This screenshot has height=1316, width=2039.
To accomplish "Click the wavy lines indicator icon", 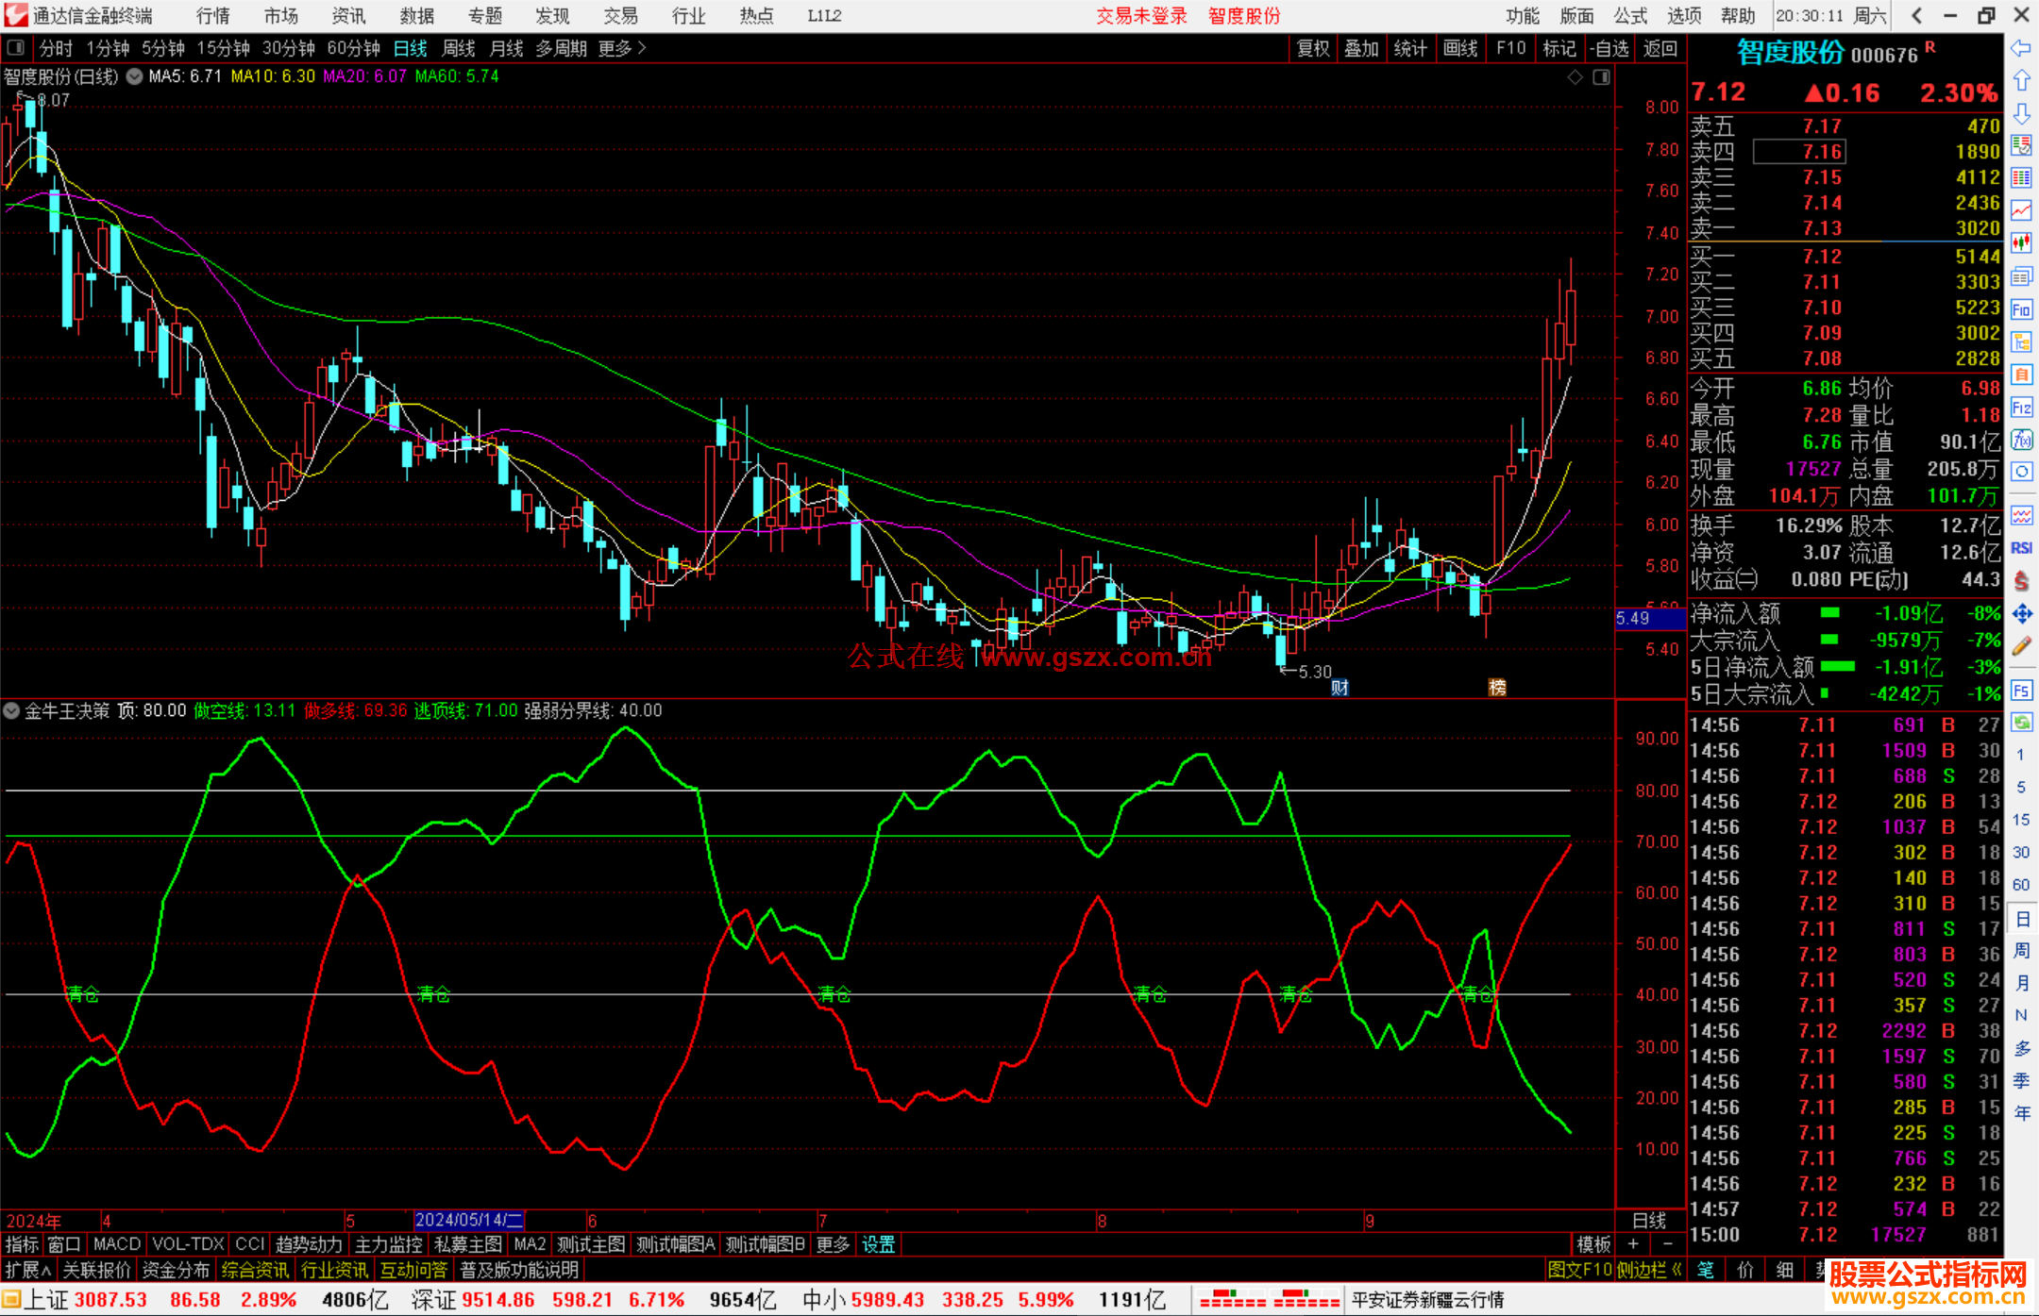I will click(x=2021, y=515).
